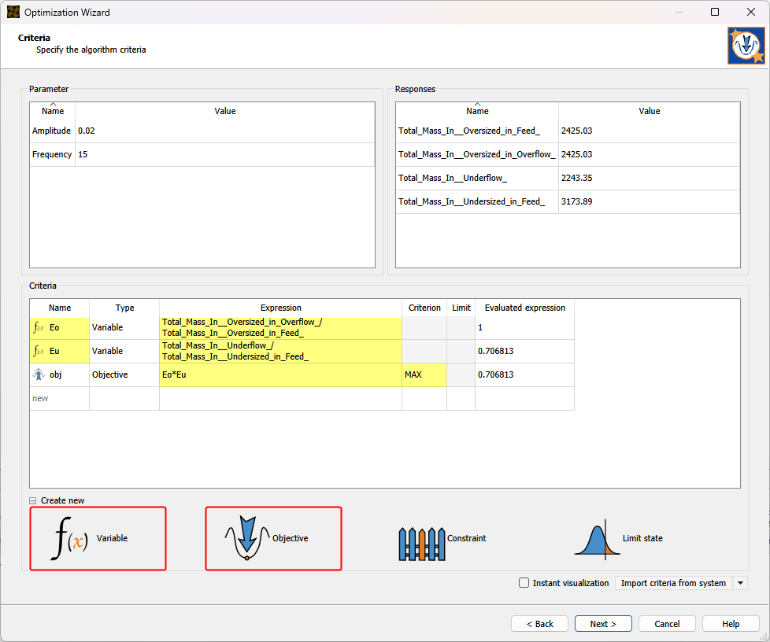Select the Total_Mass_In__Undersized_in_Feed_ response
Viewport: 770px width, 642px height.
point(477,201)
